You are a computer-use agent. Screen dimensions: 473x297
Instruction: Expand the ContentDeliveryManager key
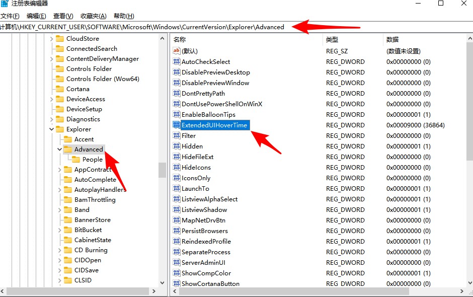coord(52,59)
